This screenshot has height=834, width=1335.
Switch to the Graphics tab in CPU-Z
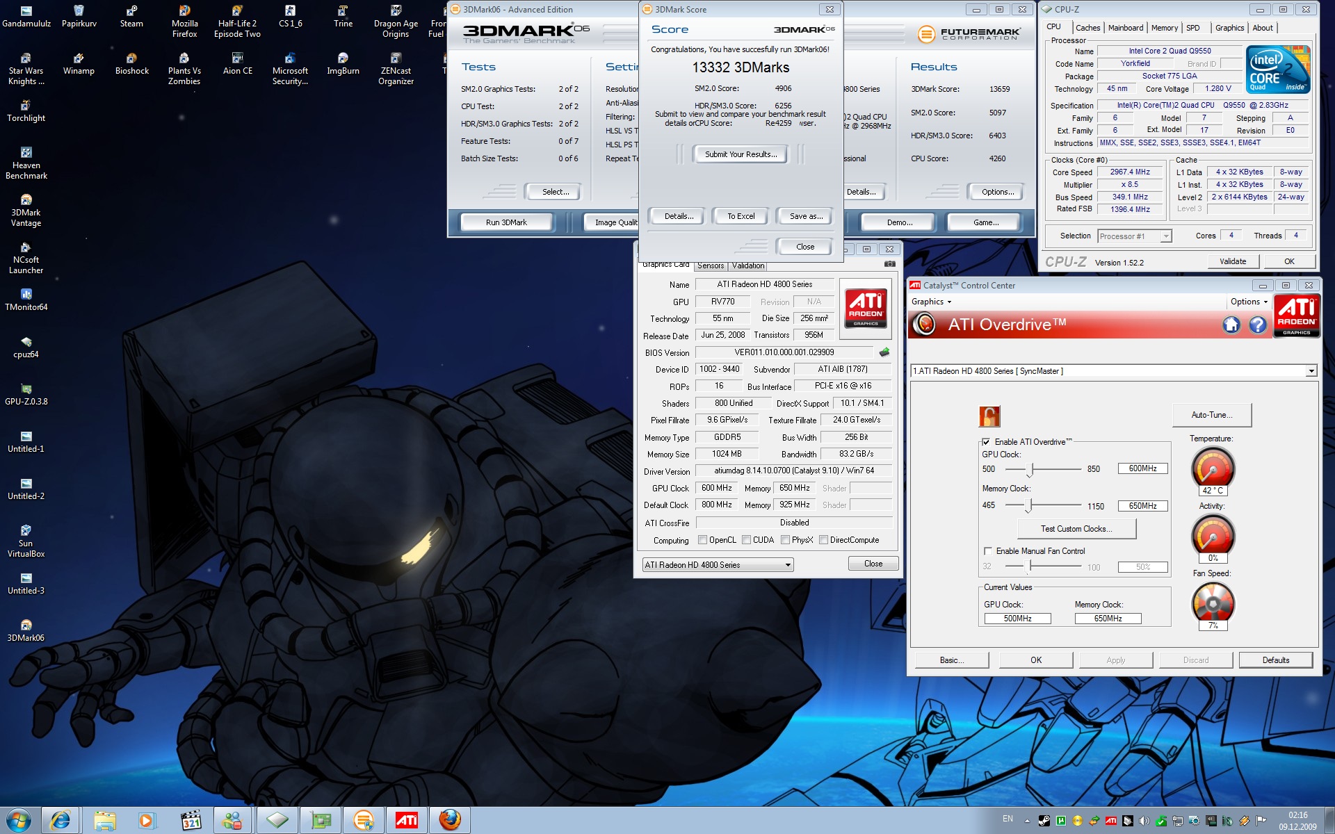point(1229,28)
